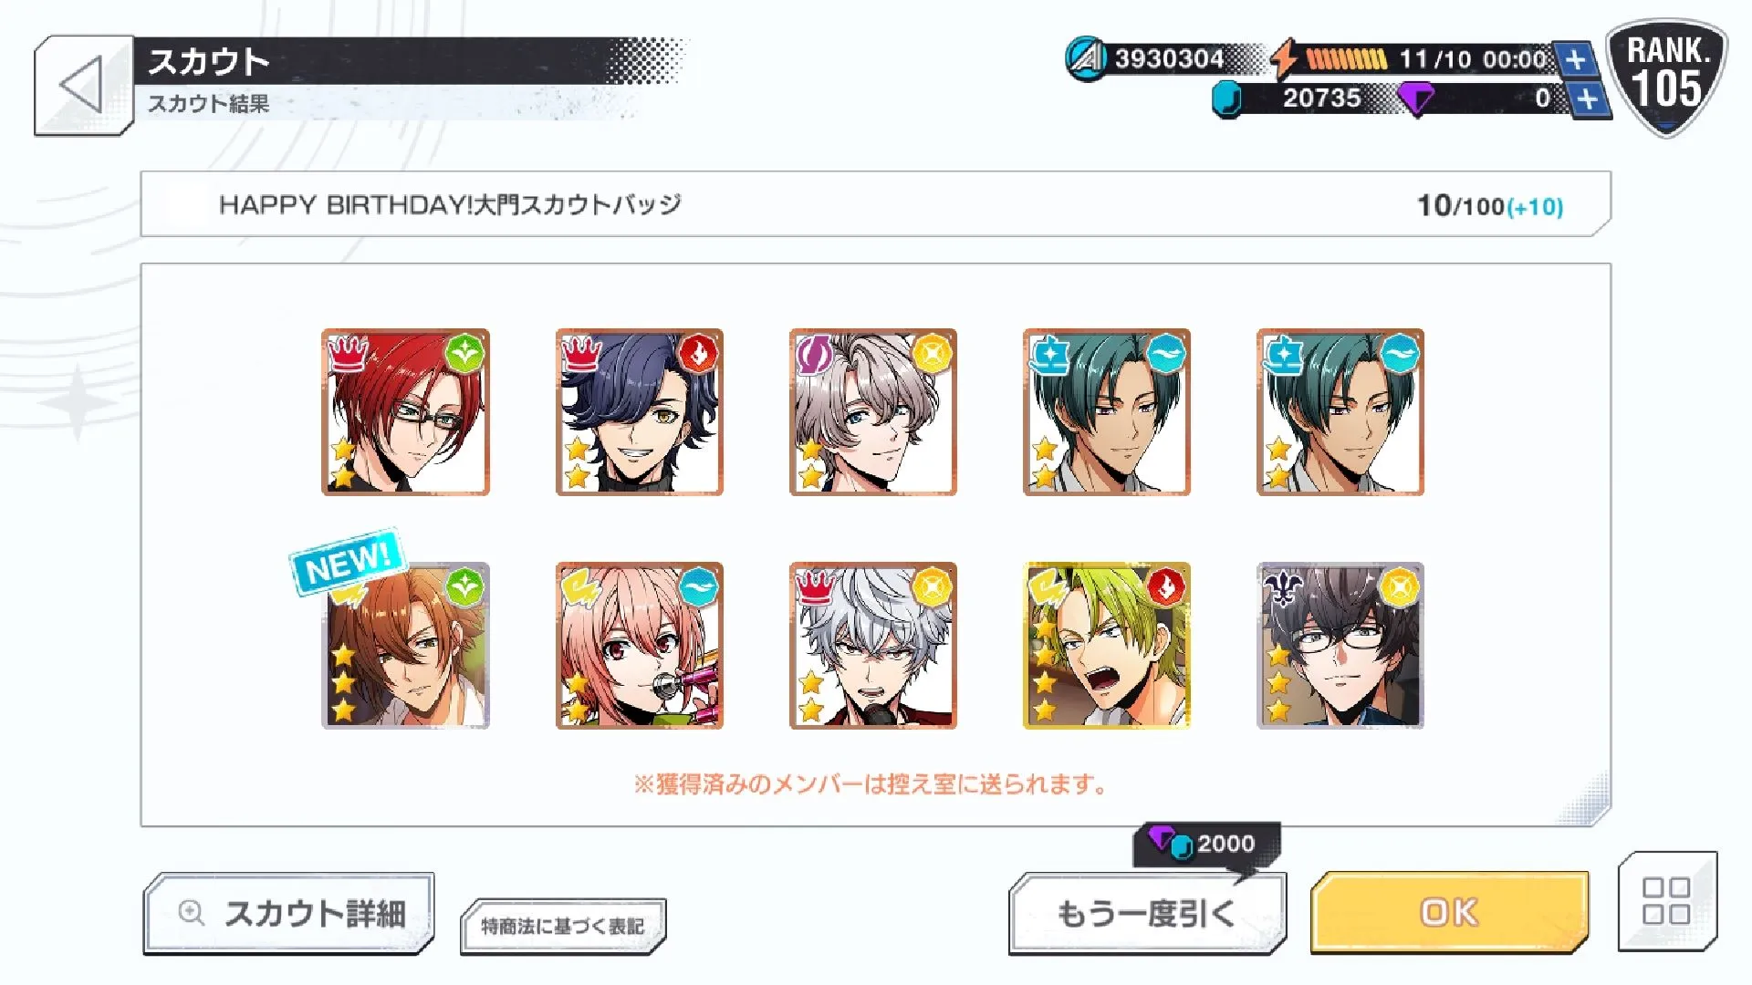Image resolution: width=1752 pixels, height=985 pixels.
Task: Open the four-square grid view icon
Action: click(1666, 901)
